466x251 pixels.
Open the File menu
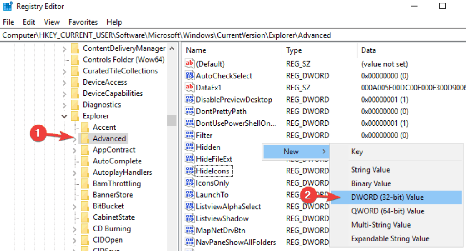8,22
